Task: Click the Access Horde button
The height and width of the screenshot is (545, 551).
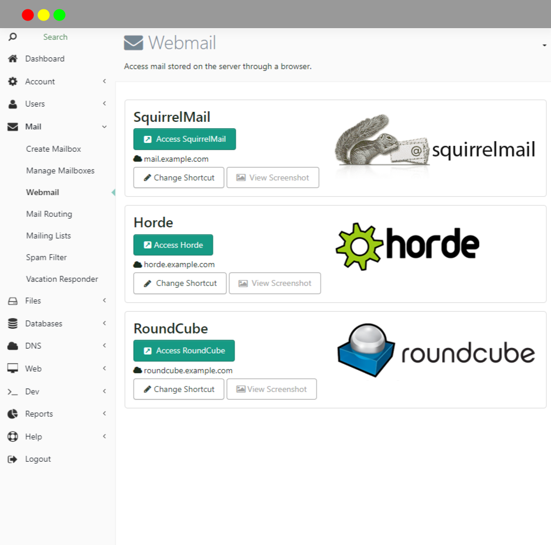Action: click(x=174, y=245)
